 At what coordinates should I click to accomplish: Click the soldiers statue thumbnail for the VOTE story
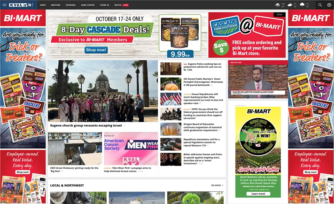pos(171,114)
